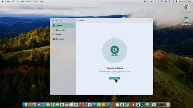
Task: Click the Wi-Fi icon in menu bar
Action: click(x=169, y=1)
